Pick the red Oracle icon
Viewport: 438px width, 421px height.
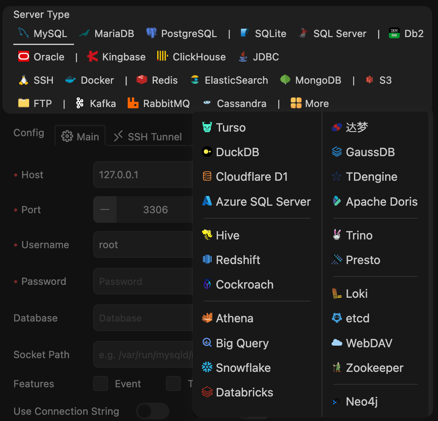click(23, 56)
